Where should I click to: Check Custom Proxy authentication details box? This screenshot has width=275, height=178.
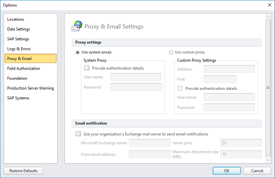[180, 88]
